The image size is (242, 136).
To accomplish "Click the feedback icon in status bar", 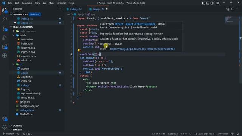I will coord(232,134).
